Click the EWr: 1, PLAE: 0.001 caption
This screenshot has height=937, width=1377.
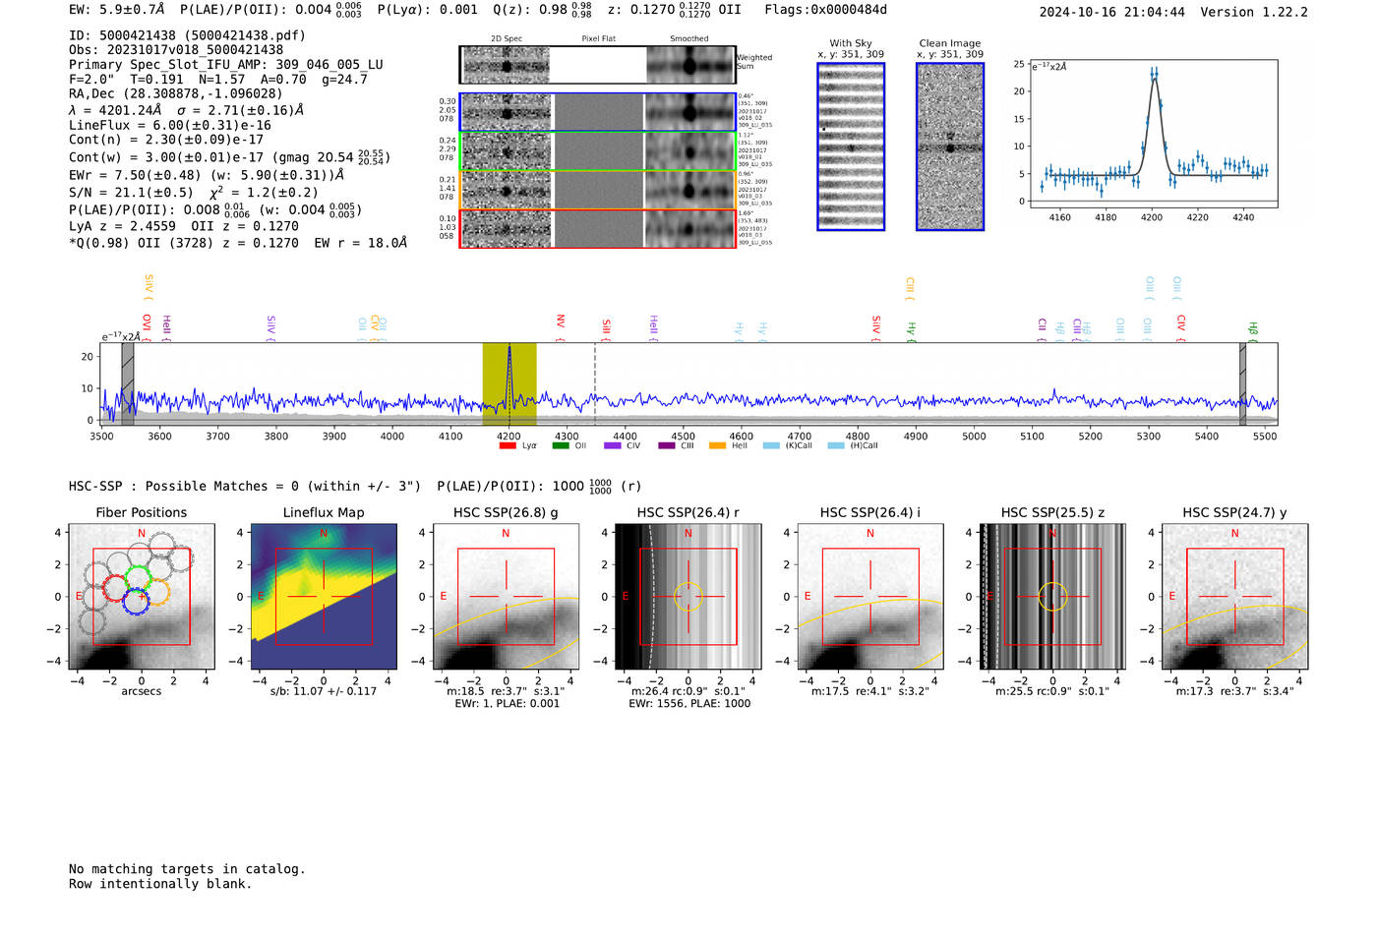pyautogui.click(x=507, y=704)
